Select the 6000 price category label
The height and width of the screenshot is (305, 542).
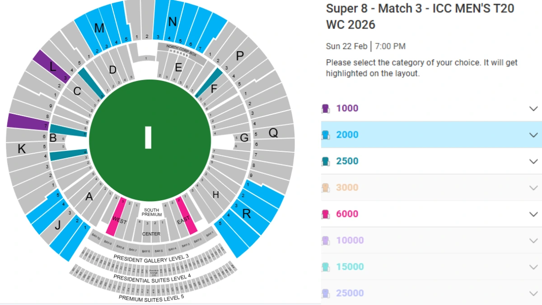click(347, 214)
